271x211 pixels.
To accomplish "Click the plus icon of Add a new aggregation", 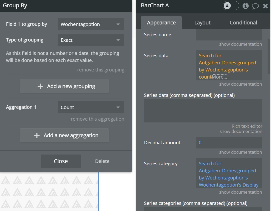I will (x=37, y=135).
